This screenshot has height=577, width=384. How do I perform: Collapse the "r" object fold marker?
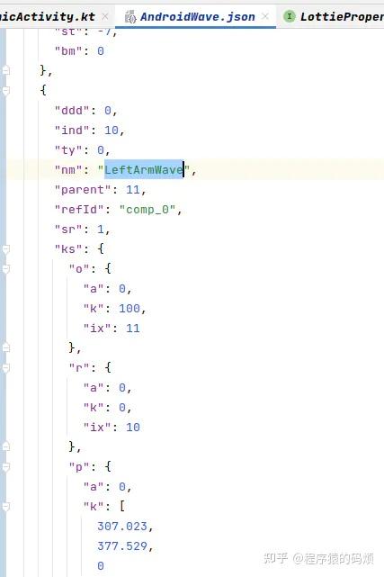pos(6,368)
